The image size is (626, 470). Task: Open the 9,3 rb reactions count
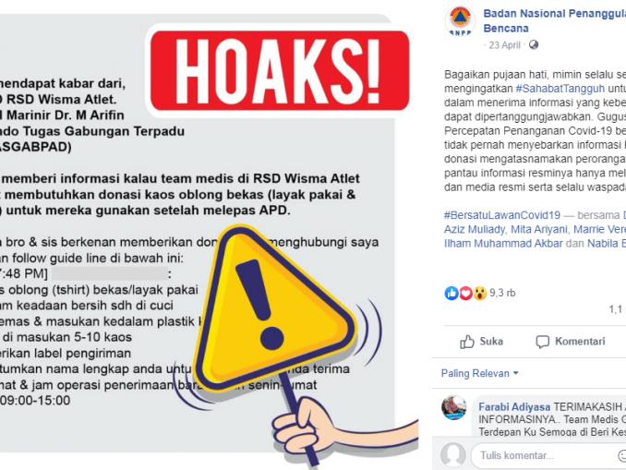pyautogui.click(x=502, y=293)
